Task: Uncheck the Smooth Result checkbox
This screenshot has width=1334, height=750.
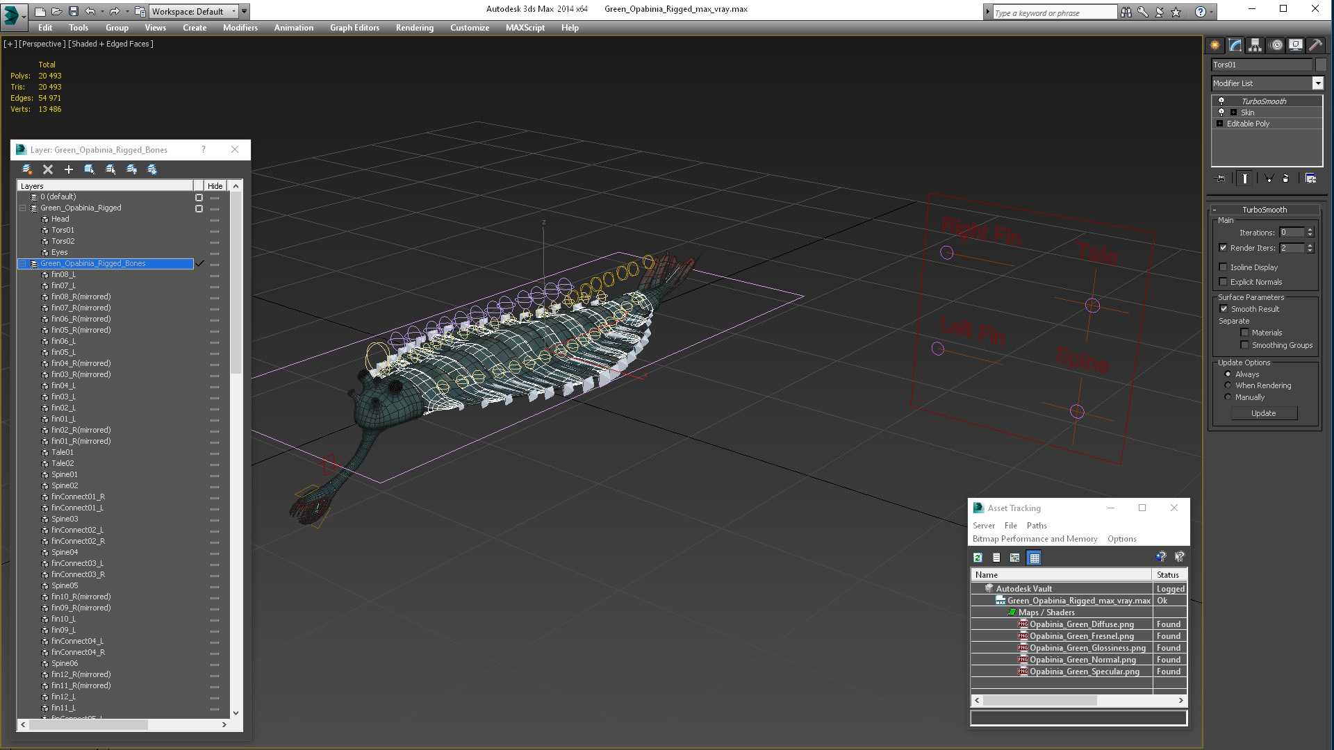Action: [x=1224, y=309]
